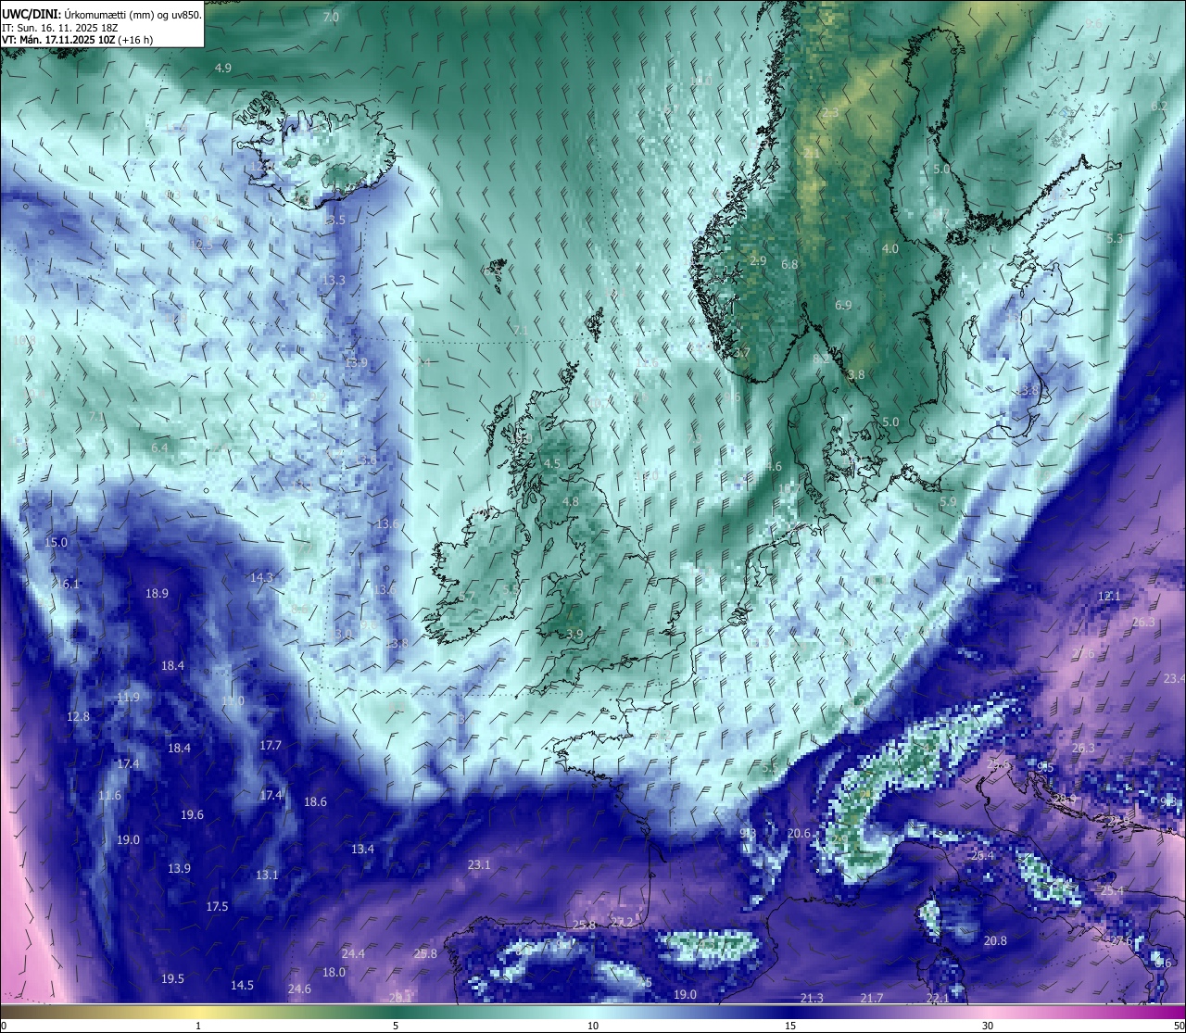Click the 12.1 value on the right edge
This screenshot has height=1033, width=1186.
1109,596
